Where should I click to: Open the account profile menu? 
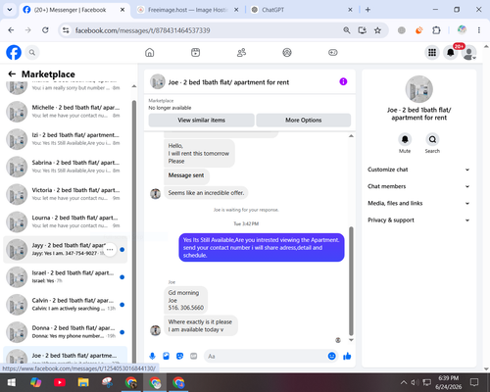click(x=469, y=52)
